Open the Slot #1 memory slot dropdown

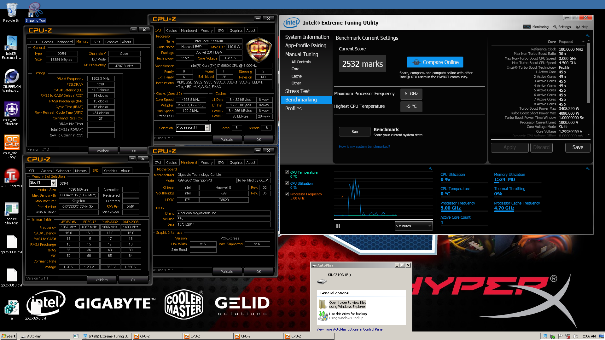[x=53, y=183]
